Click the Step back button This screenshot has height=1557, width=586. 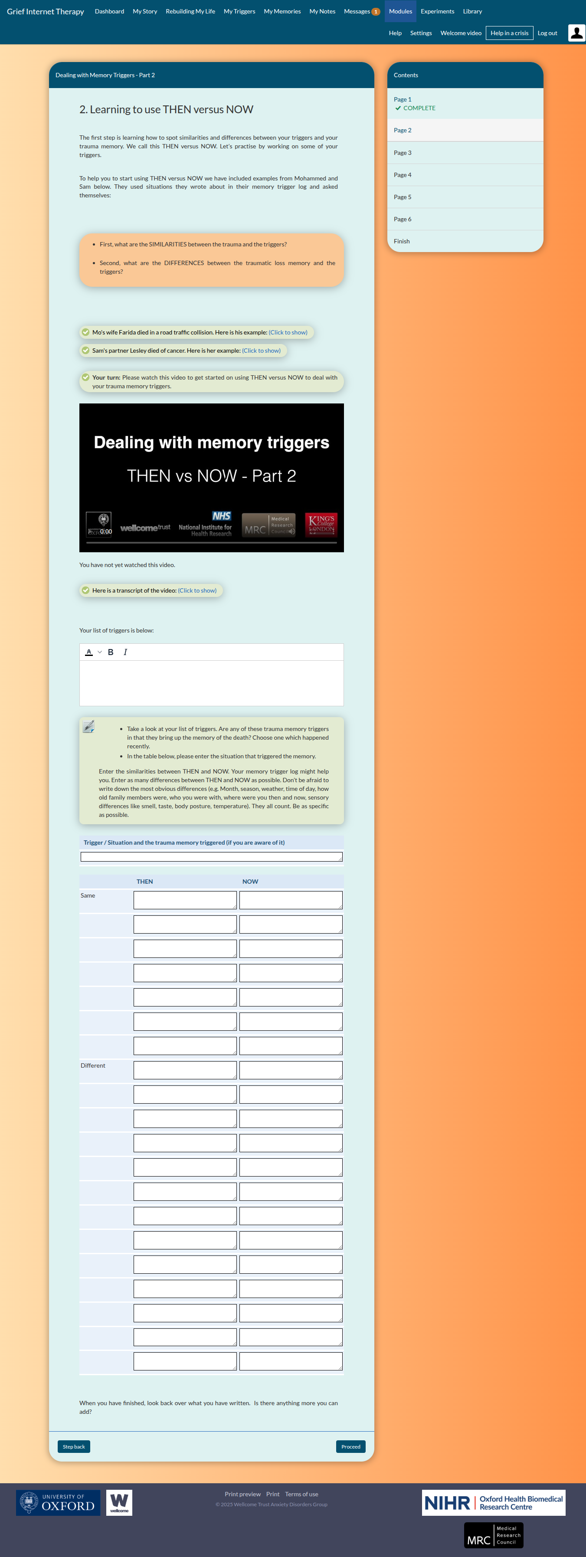(x=74, y=1446)
